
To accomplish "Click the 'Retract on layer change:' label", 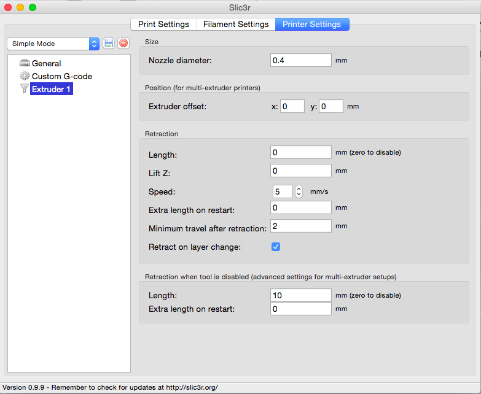I will [x=195, y=247].
